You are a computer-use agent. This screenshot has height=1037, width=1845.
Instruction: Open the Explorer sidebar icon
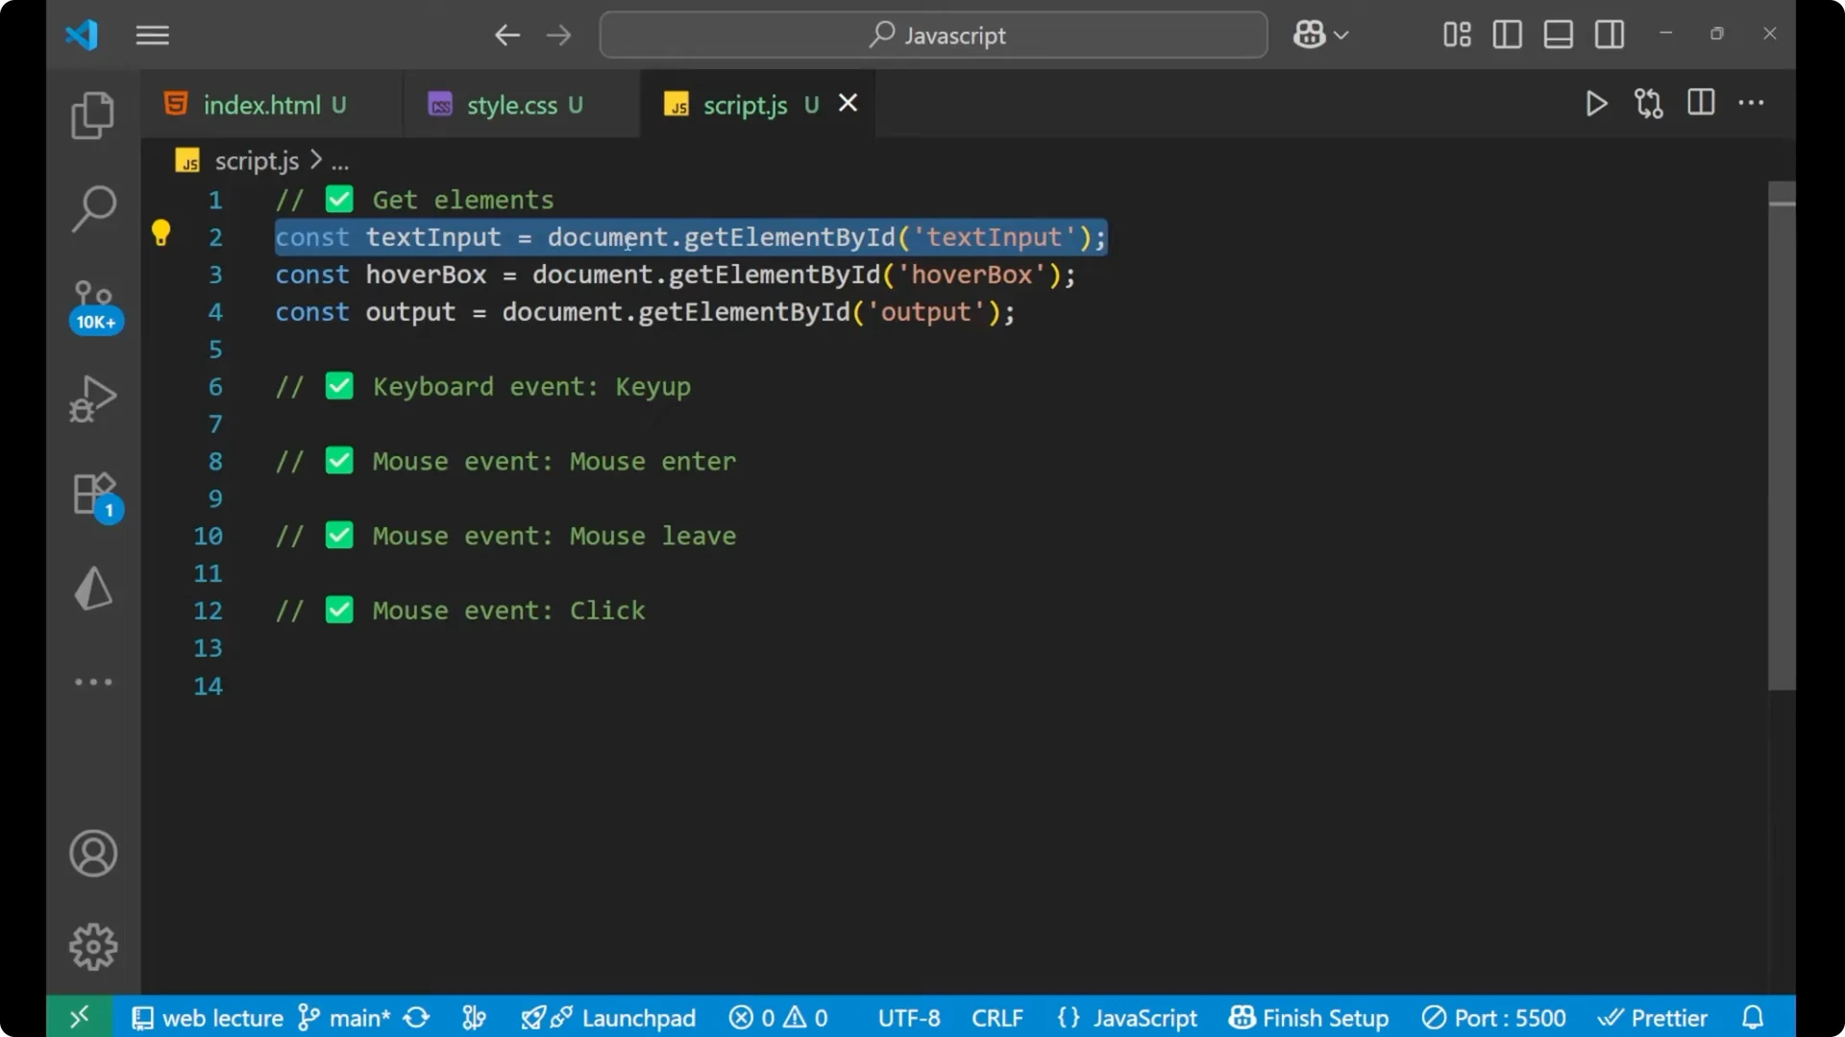[x=92, y=114]
